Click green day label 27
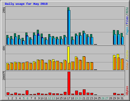130x101 pixels. pyautogui.click(x=107, y=98)
